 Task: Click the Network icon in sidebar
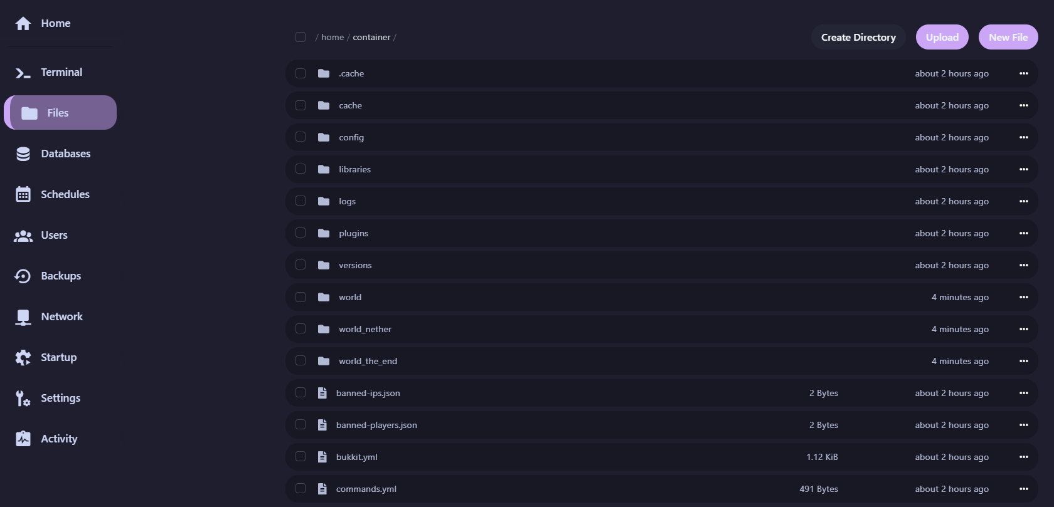tap(23, 317)
